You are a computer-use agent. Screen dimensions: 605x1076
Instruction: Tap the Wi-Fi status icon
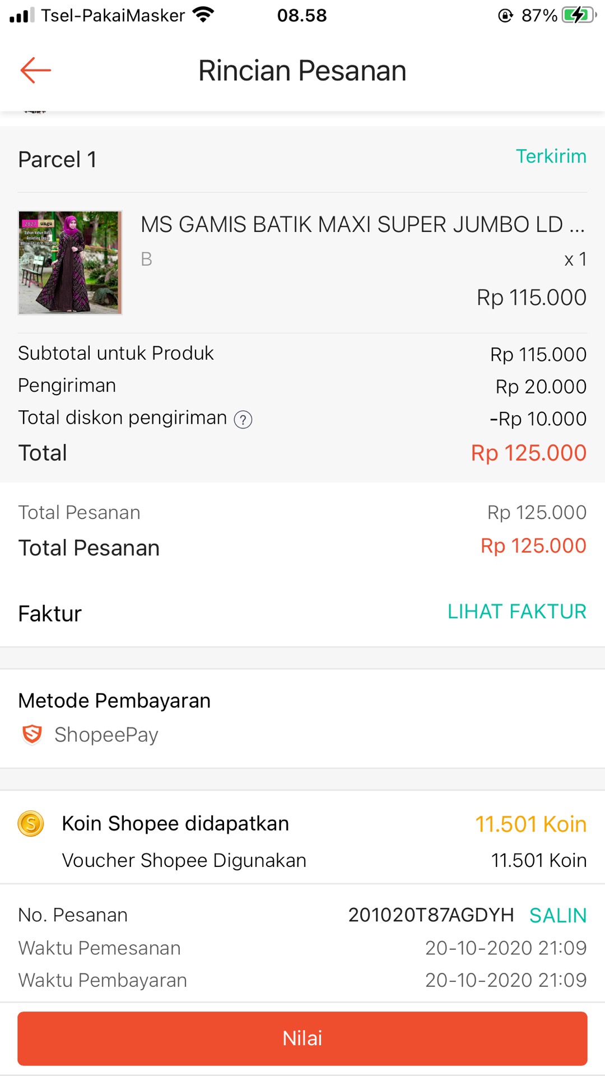click(x=203, y=15)
